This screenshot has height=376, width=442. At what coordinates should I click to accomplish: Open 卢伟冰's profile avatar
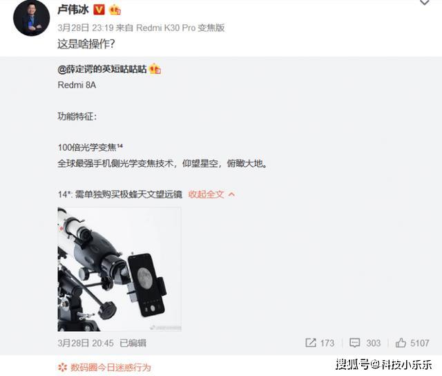[x=31, y=18]
